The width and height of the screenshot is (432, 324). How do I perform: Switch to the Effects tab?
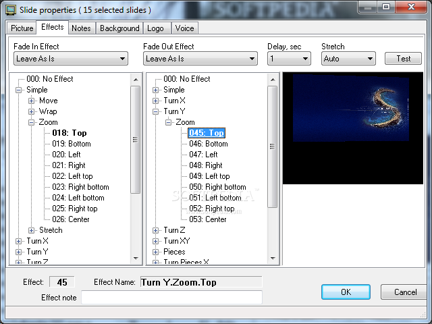(53, 27)
